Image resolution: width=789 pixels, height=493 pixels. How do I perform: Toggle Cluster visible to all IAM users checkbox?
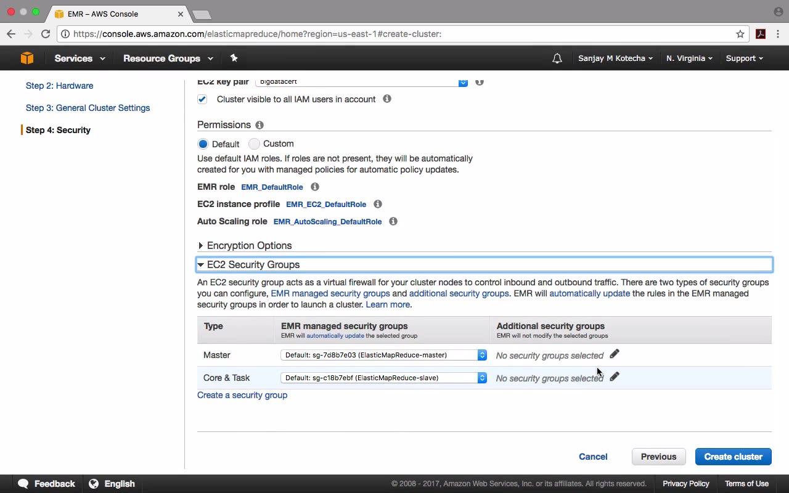click(202, 99)
